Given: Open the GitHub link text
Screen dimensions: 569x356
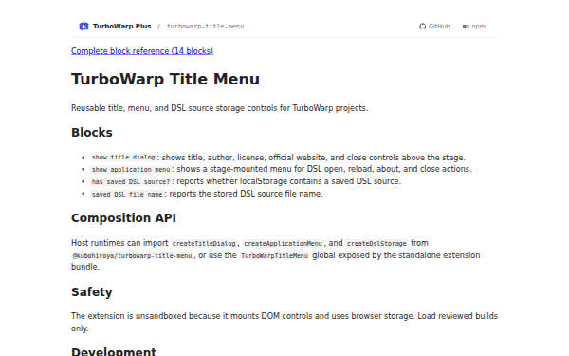Looking at the screenshot, I should (439, 27).
